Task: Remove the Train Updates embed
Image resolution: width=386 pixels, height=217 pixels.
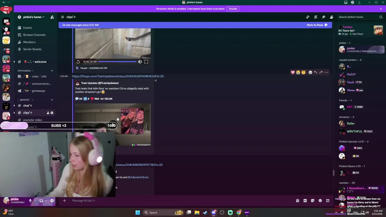Action: 156,80
